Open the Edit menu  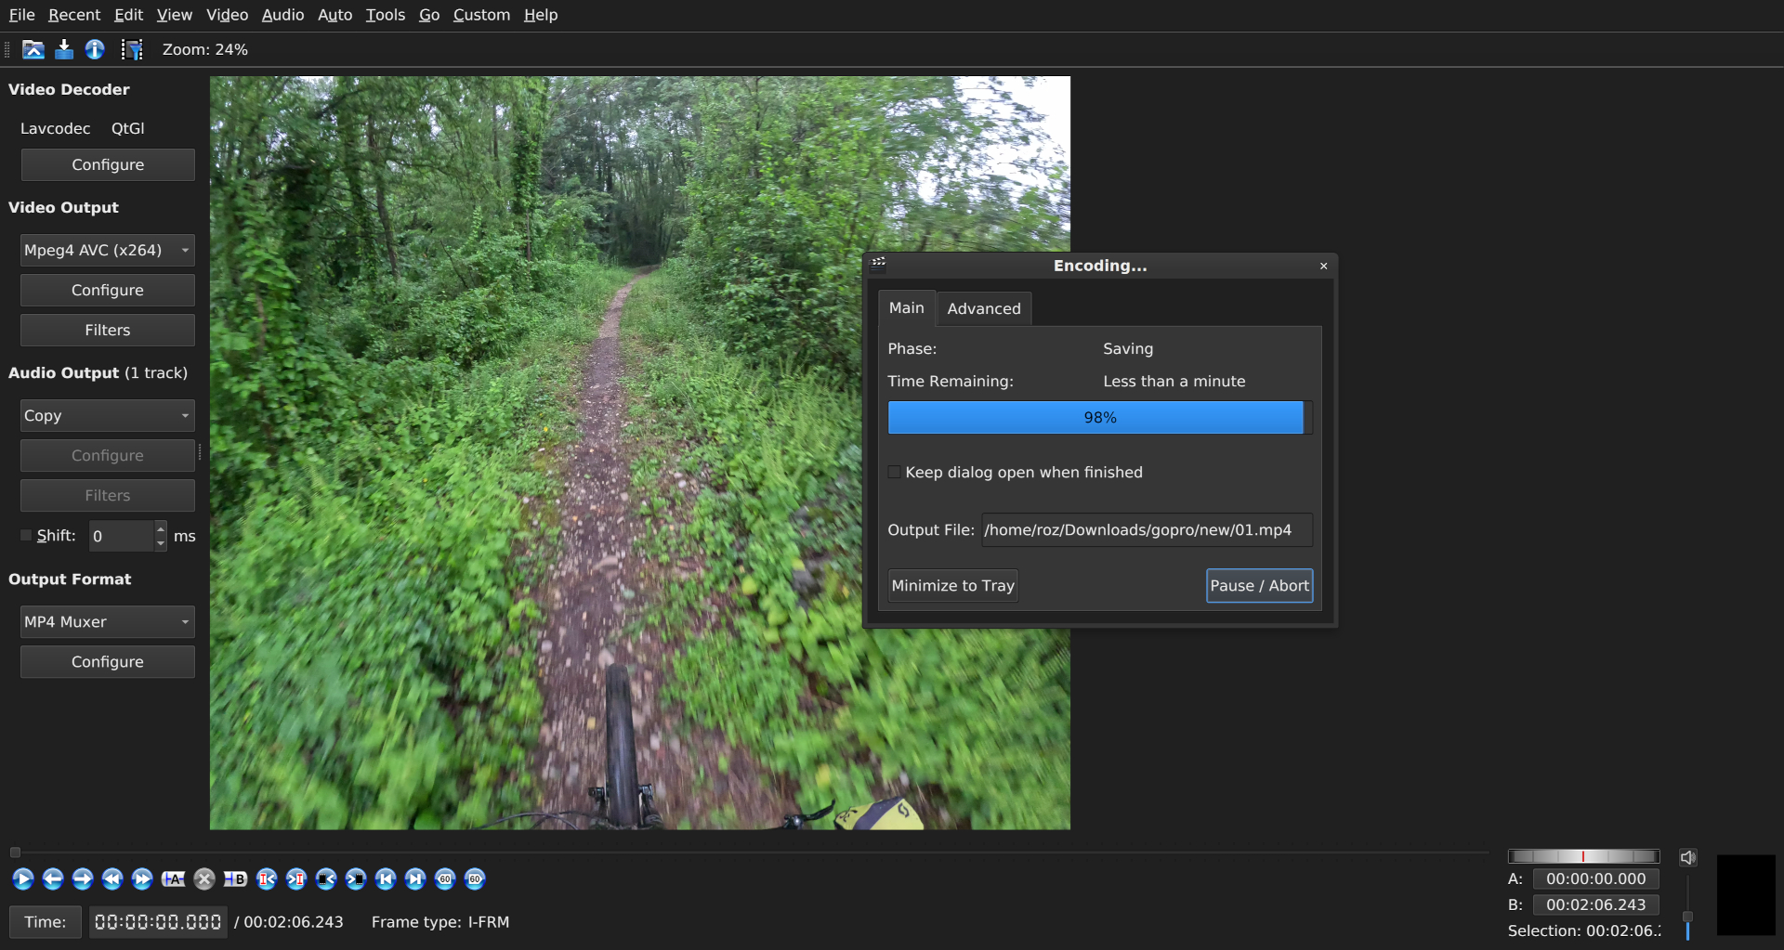128,15
